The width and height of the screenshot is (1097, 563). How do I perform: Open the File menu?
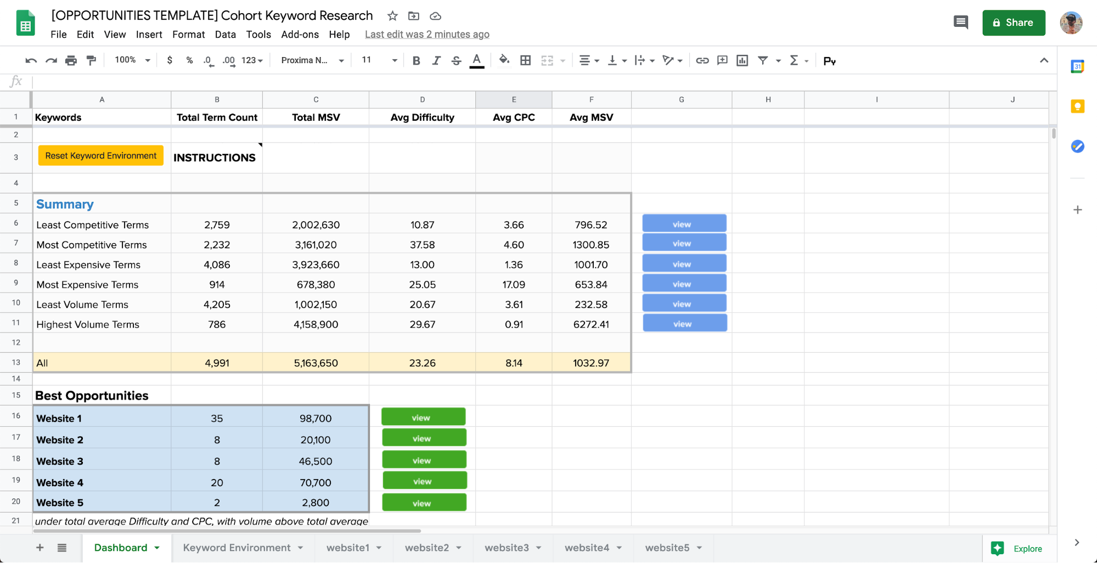[59, 34]
